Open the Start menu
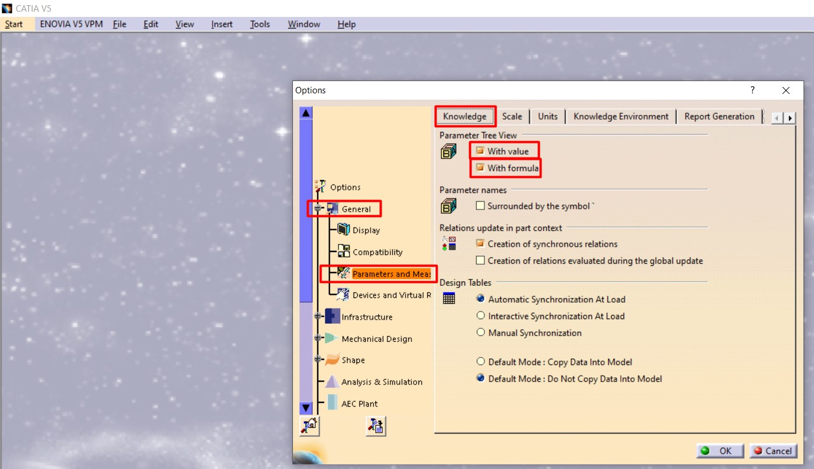This screenshot has height=469, width=814. pos(14,24)
